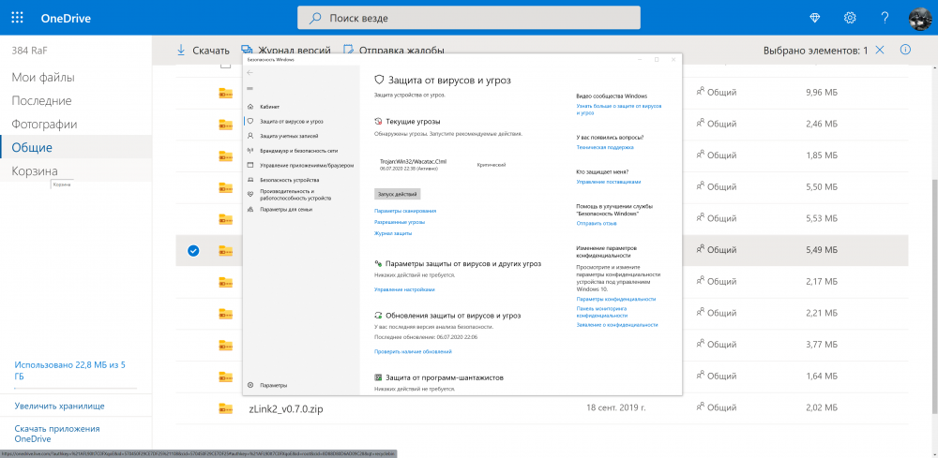The image size is (938, 458).
Task: Open Заявление о конфиденциальности link
Action: tap(617, 325)
